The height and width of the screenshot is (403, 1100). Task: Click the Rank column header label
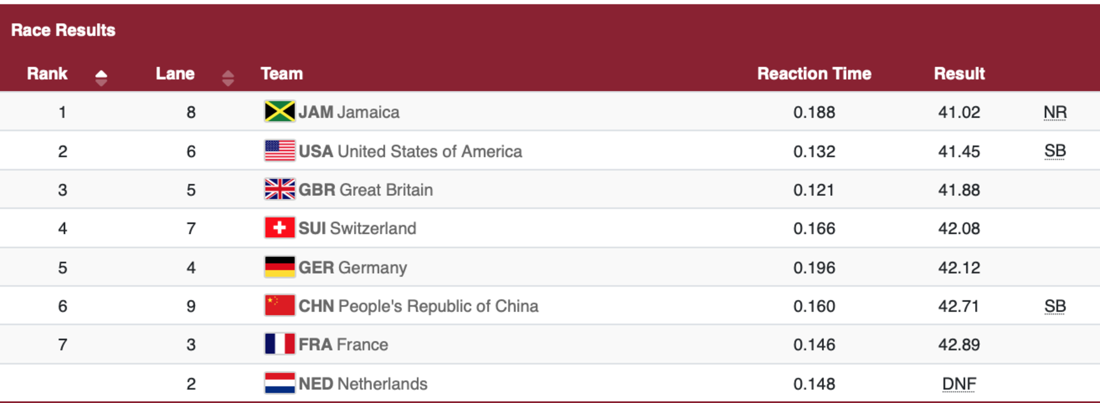[x=47, y=74]
